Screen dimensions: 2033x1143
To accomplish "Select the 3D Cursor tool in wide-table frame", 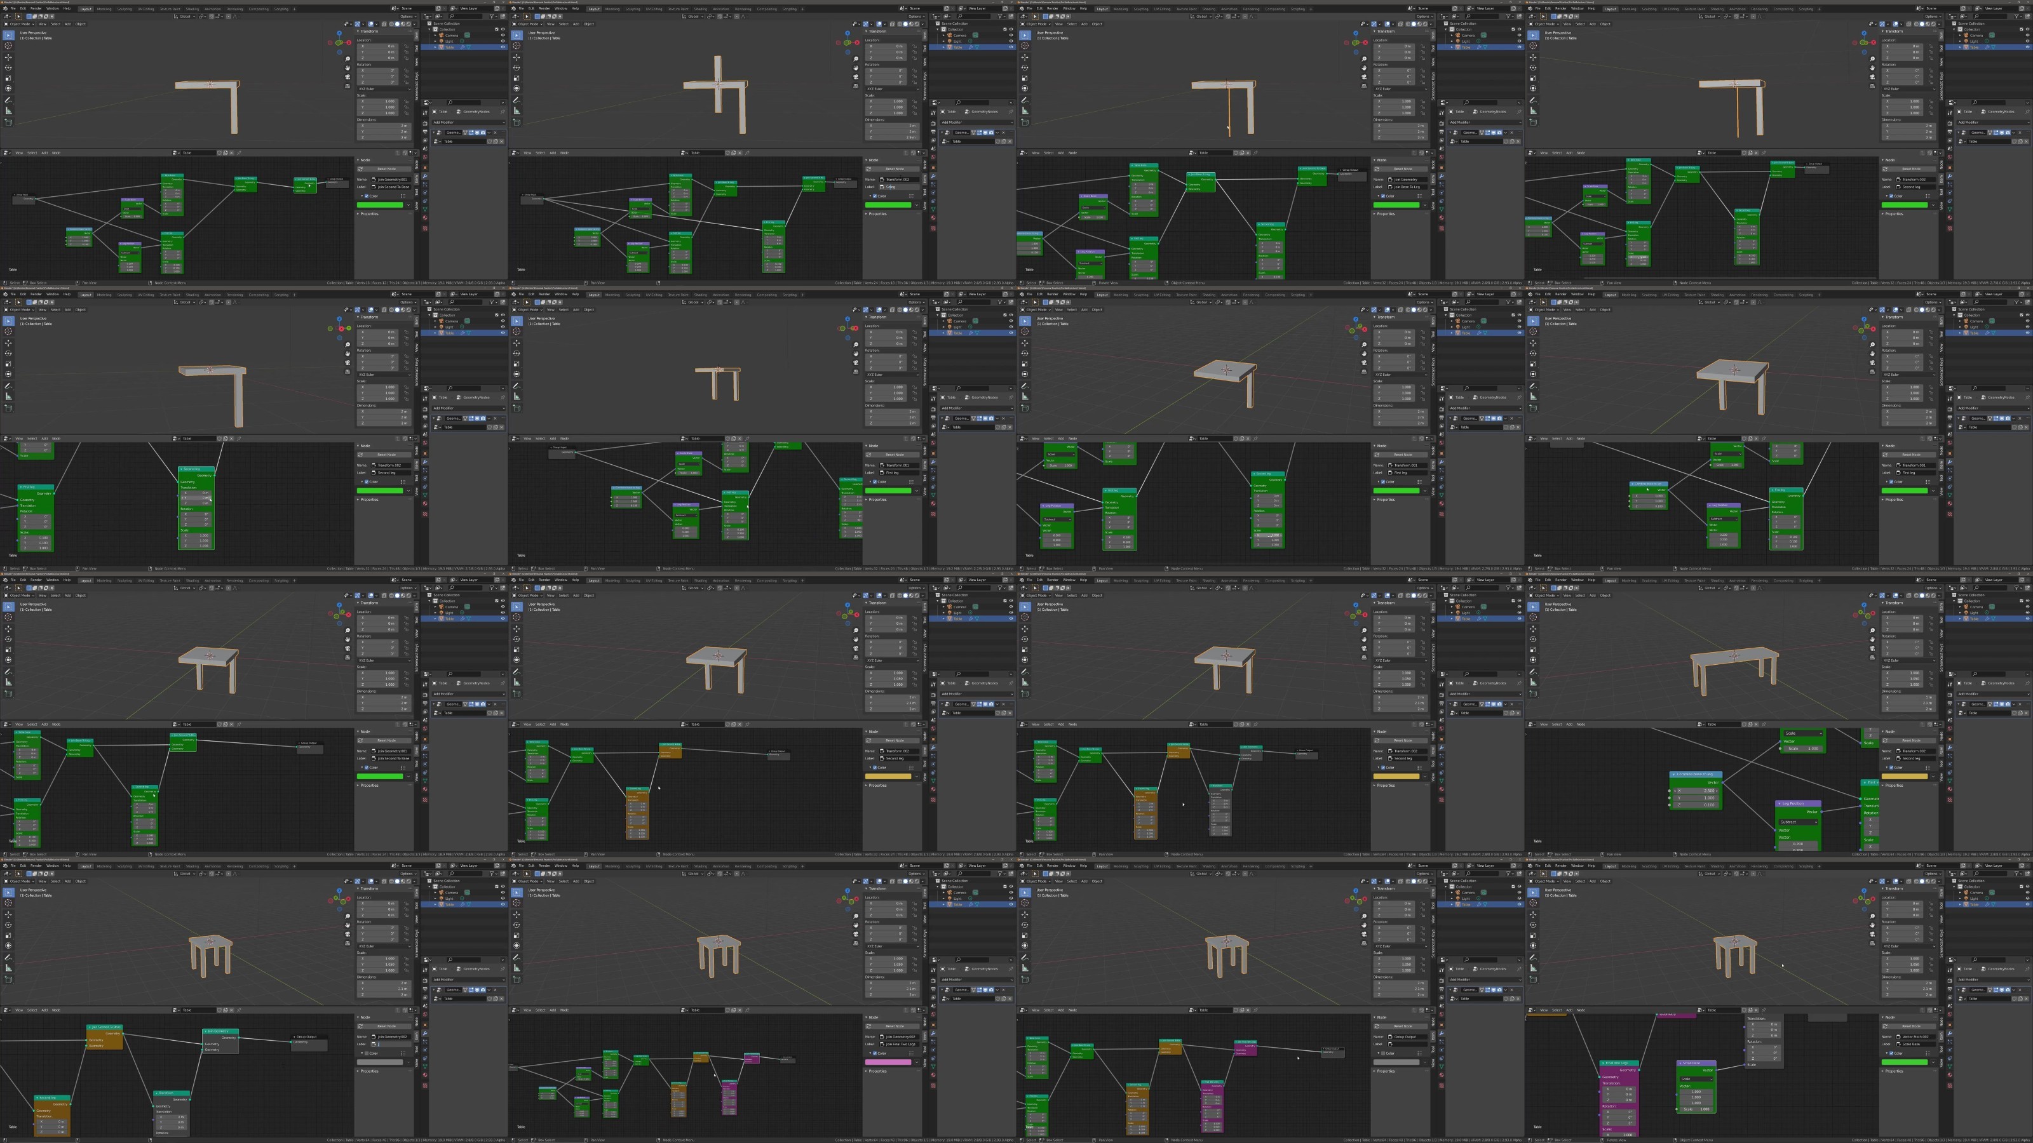I will 1534,617.
